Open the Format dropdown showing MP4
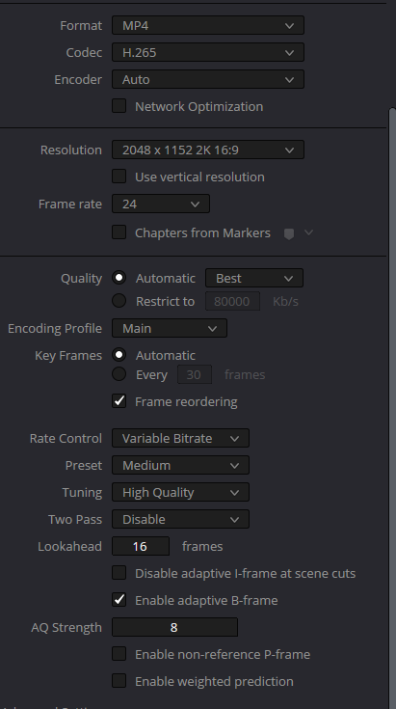This screenshot has height=709, width=396. point(208,25)
